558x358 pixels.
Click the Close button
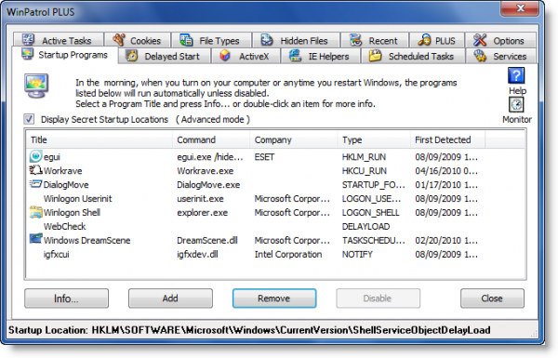[x=492, y=298]
